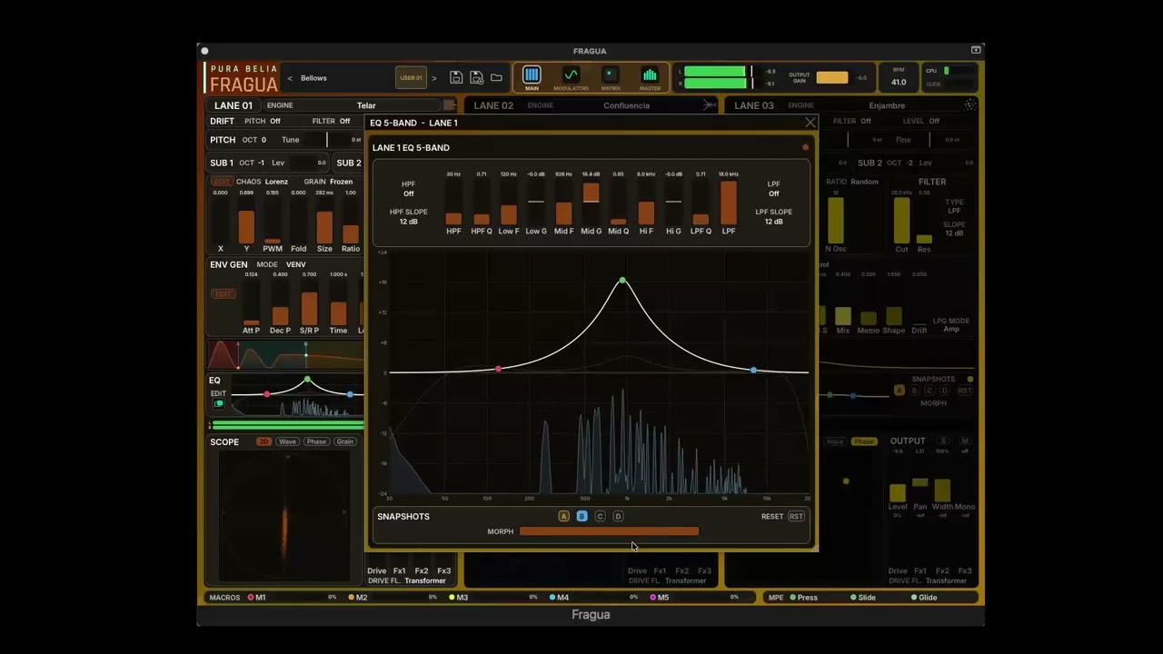Select EQ snapshot B
1163x654 pixels.
click(581, 517)
